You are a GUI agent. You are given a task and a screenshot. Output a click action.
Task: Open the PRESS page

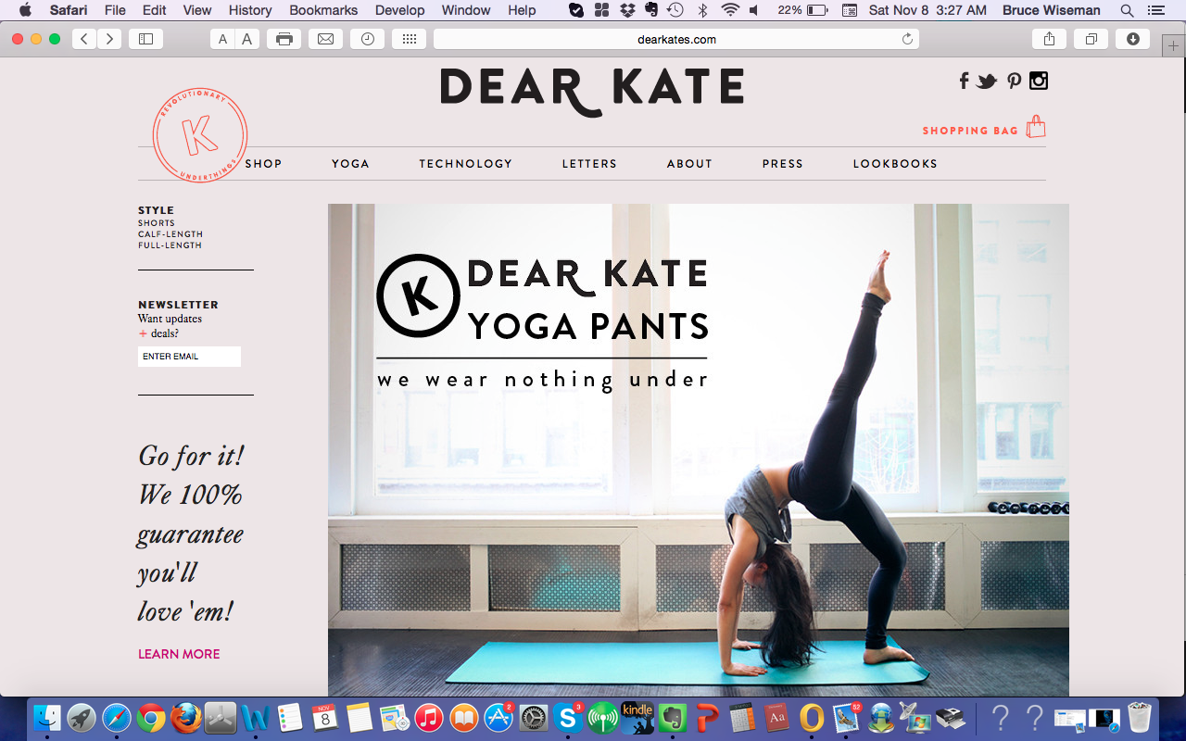tap(783, 164)
